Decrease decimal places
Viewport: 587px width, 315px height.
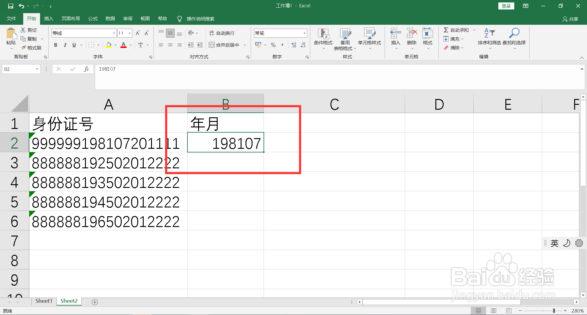[303, 45]
